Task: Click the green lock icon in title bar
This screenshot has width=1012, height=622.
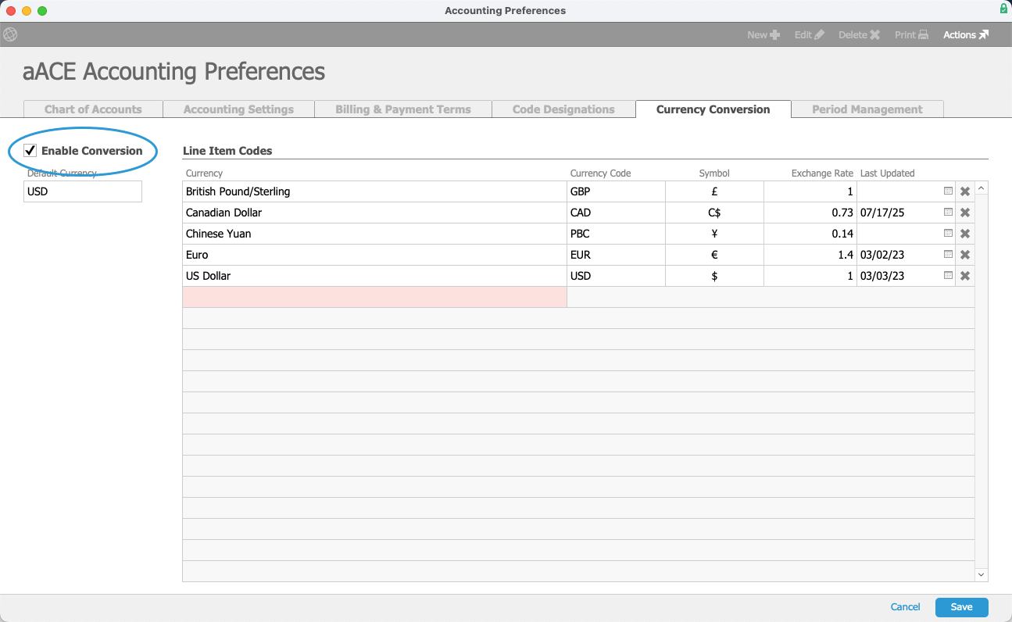Action: click(1003, 9)
